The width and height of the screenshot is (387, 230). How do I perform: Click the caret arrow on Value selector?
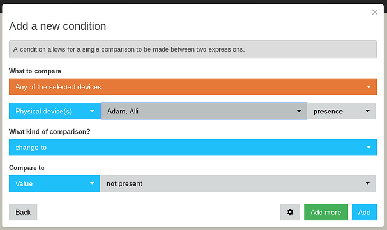click(92, 183)
